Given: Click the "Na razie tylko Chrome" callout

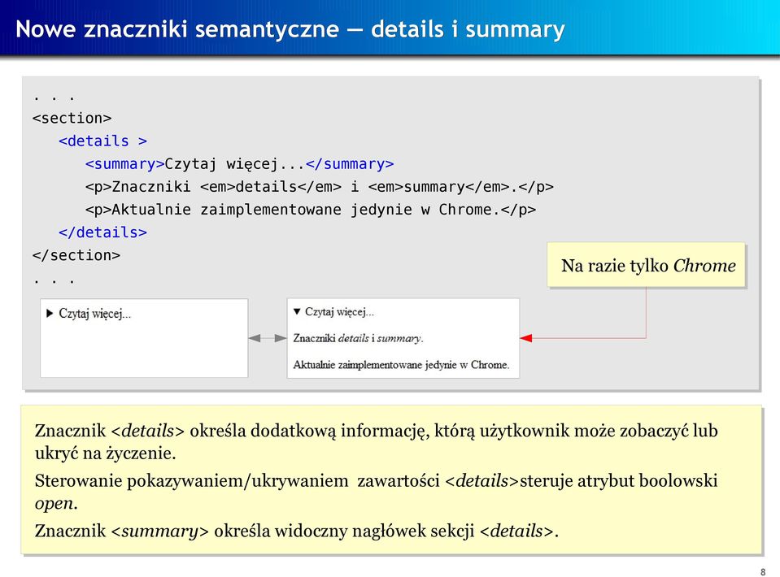Looking at the screenshot, I should click(646, 265).
